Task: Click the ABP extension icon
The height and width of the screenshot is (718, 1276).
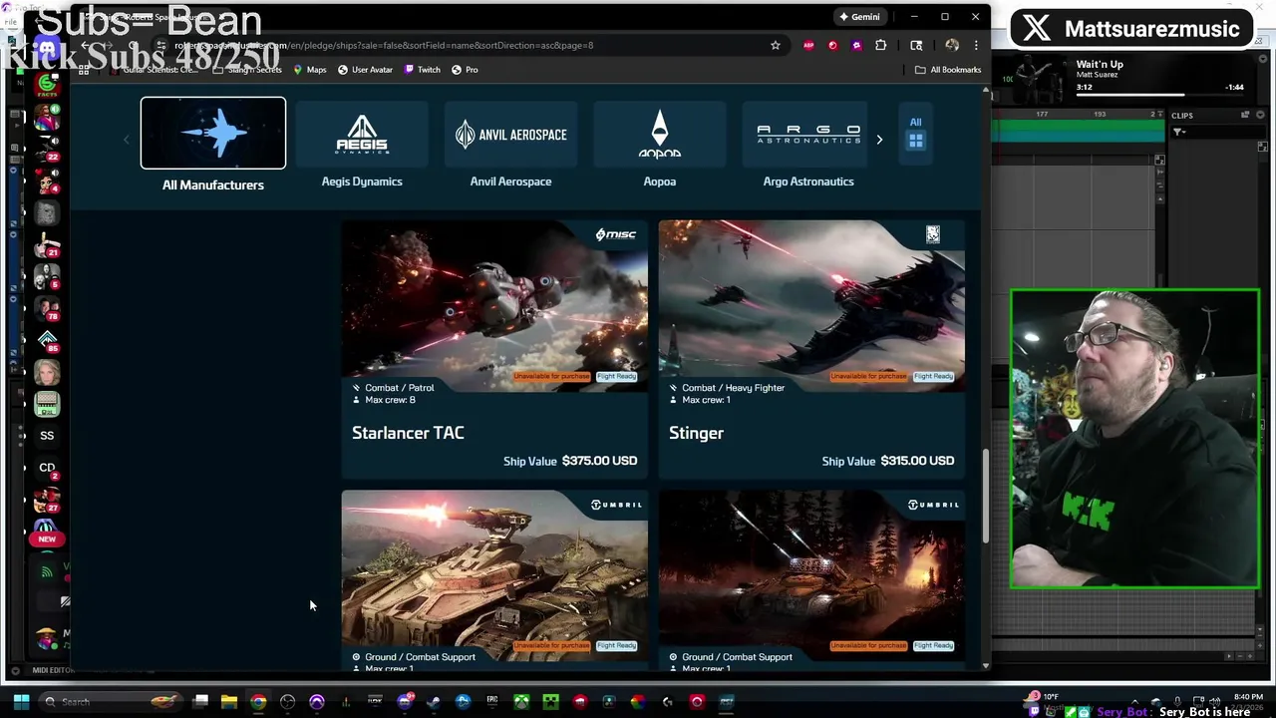Action: [x=808, y=45]
